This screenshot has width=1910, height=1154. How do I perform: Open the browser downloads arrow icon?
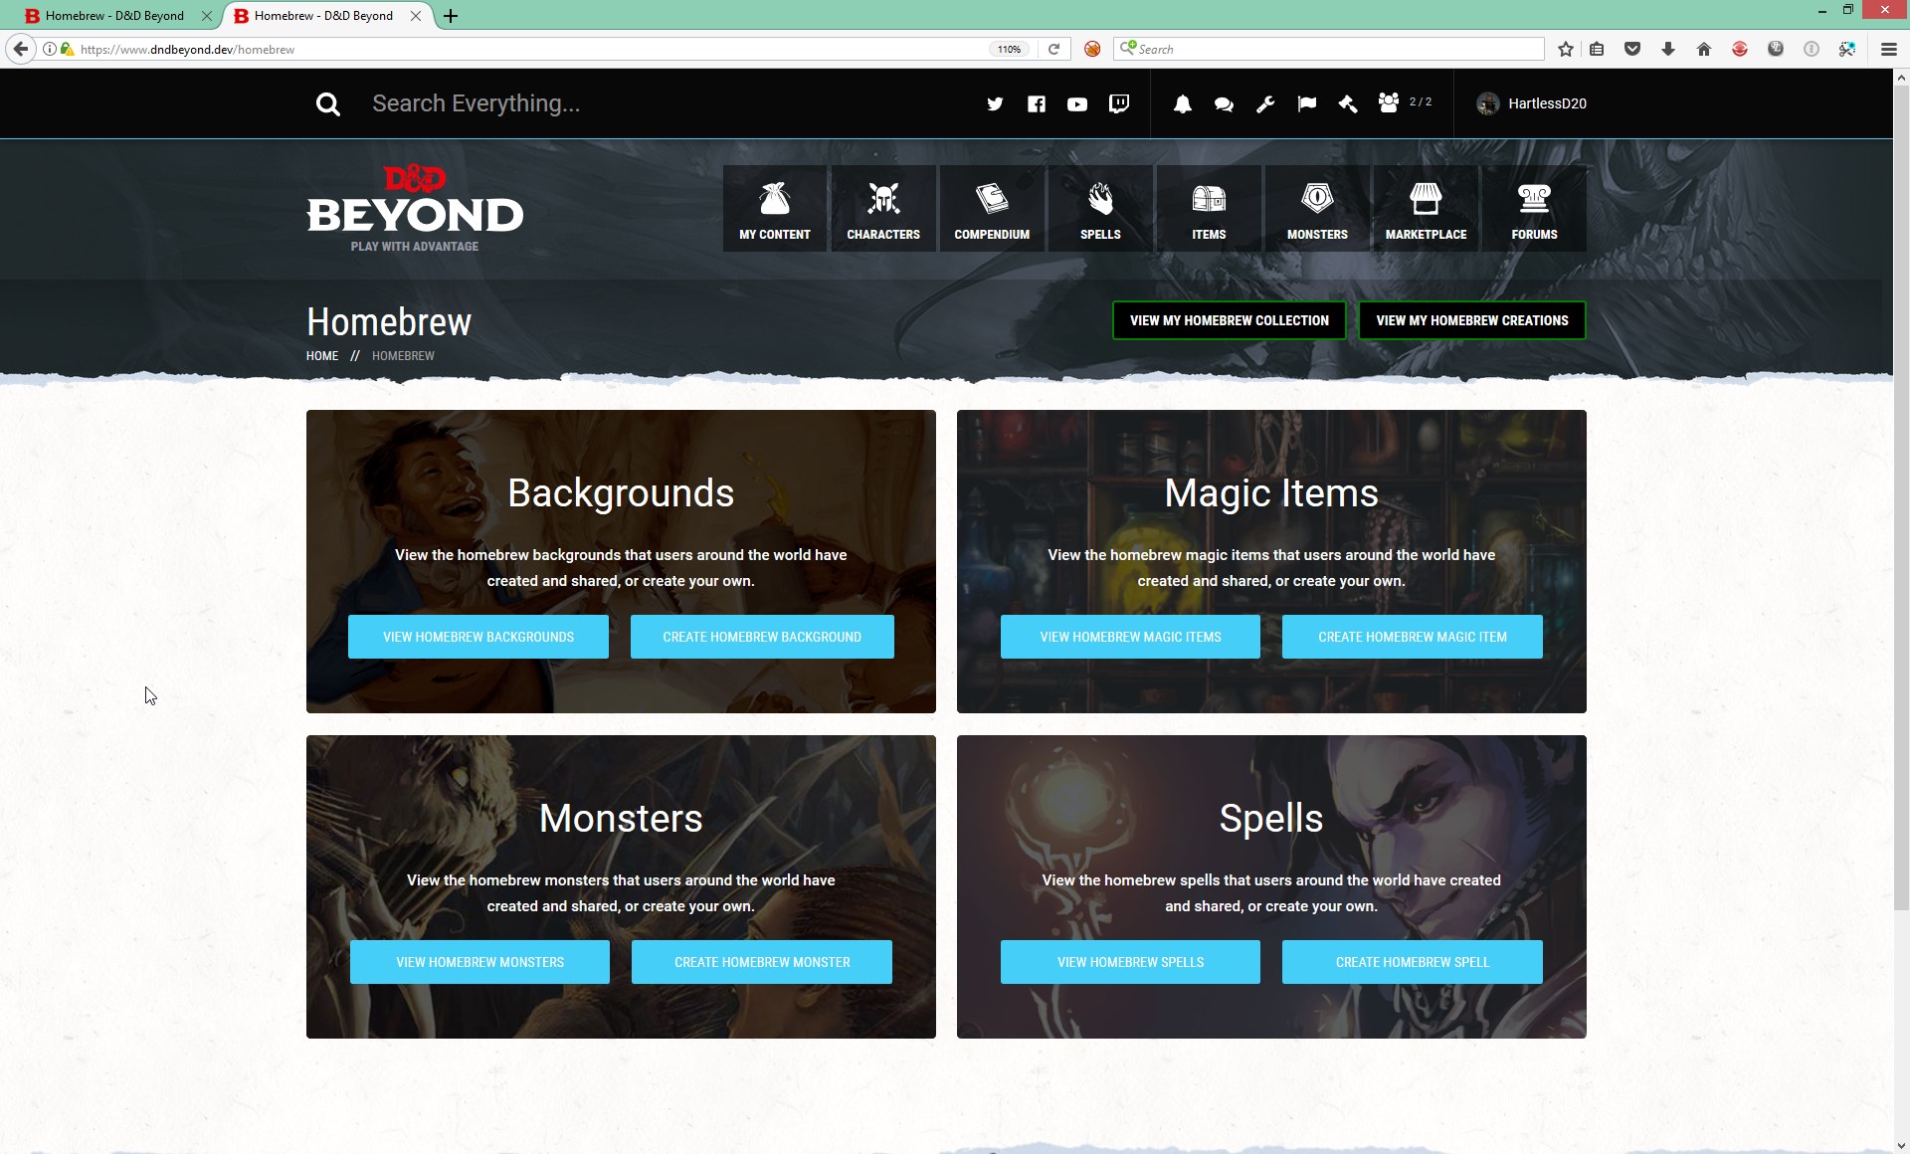[1668, 49]
